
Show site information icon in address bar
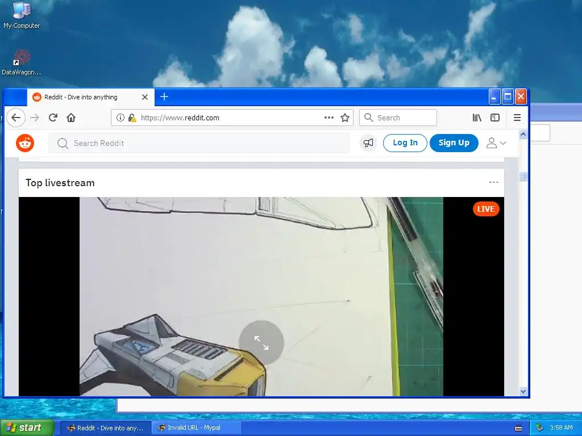click(x=120, y=118)
